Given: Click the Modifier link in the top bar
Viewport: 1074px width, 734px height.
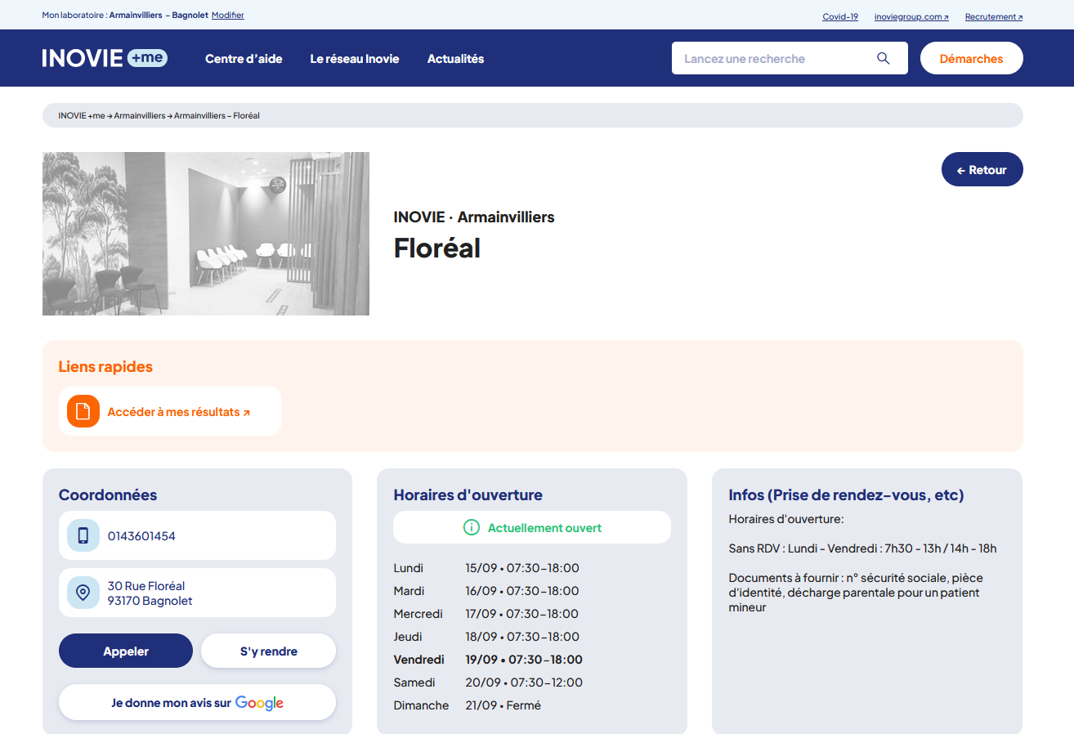Looking at the screenshot, I should click(227, 15).
